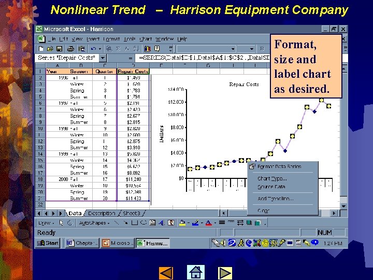The height and width of the screenshot is (280, 373).
Task: Open the AutoShapes dropdown
Action: pos(94,223)
